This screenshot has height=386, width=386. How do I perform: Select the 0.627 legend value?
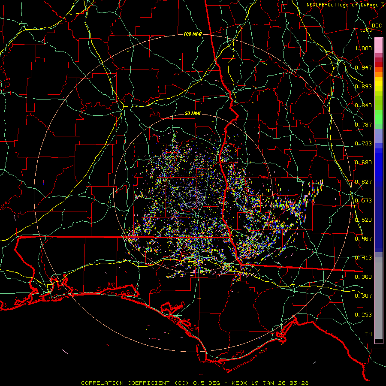363,182
